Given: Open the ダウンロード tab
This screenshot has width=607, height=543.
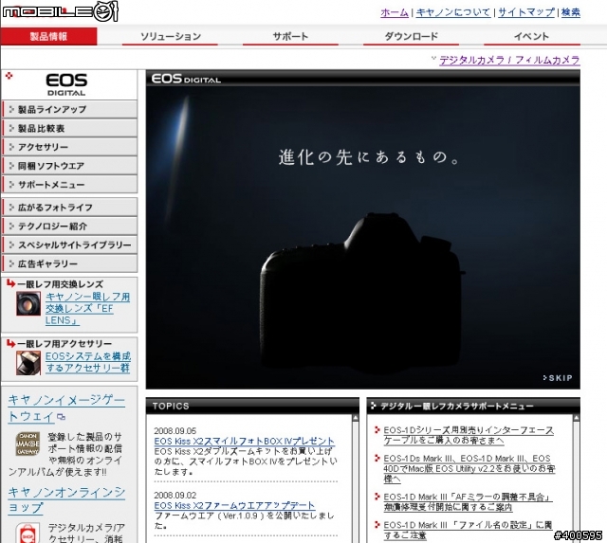Looking at the screenshot, I should pos(411,36).
